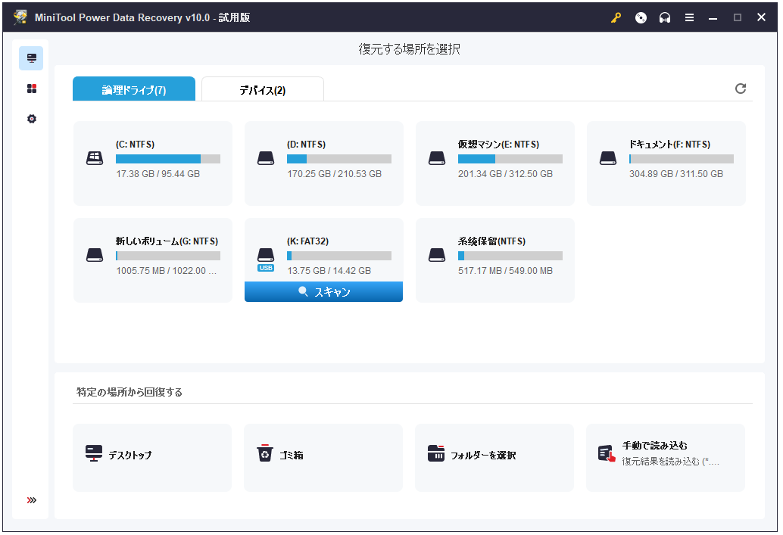The image size is (783, 535).
Task: Click the four-squares module icon in sidebar
Action: click(x=30, y=88)
